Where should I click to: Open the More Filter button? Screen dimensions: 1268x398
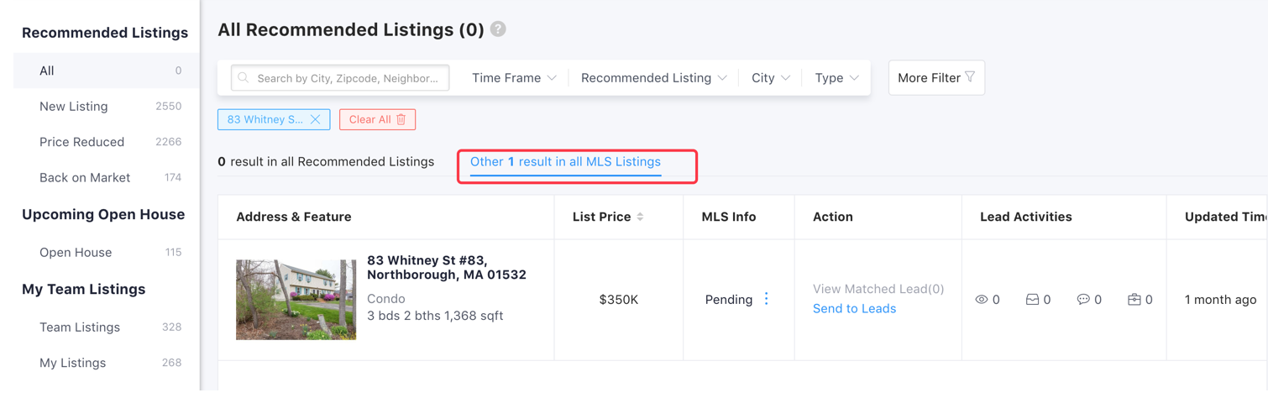coord(936,78)
